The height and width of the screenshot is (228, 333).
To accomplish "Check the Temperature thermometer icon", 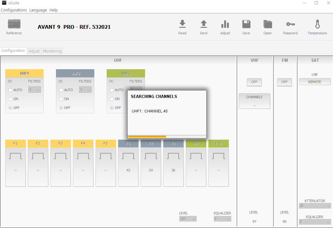I will pyautogui.click(x=317, y=24).
